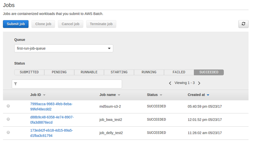Select the md5sum-s3-2 job radio button
This screenshot has width=257, height=159.
click(x=8, y=106)
